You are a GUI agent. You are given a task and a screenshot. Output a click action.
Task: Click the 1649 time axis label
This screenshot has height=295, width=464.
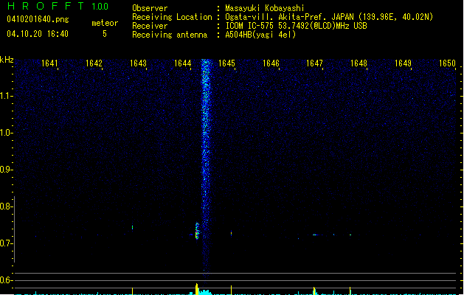click(403, 63)
